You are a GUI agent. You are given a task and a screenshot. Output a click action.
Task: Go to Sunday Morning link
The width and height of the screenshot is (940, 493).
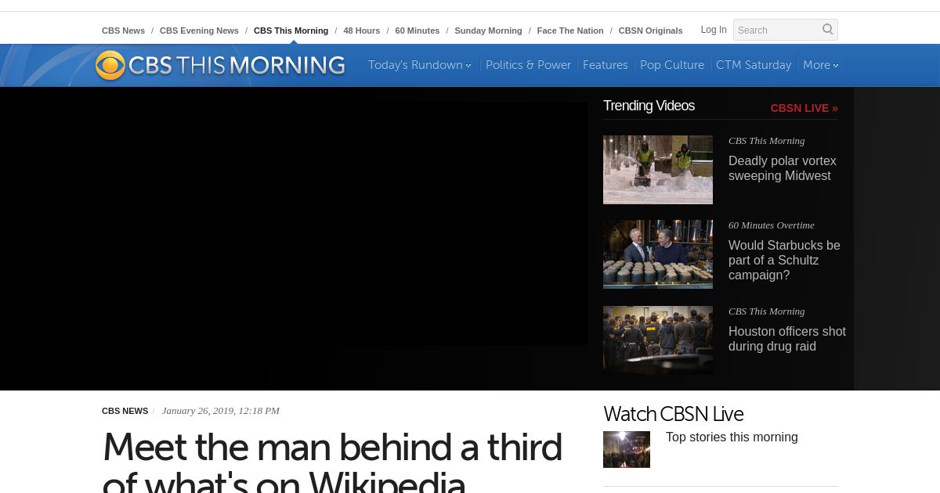click(488, 31)
